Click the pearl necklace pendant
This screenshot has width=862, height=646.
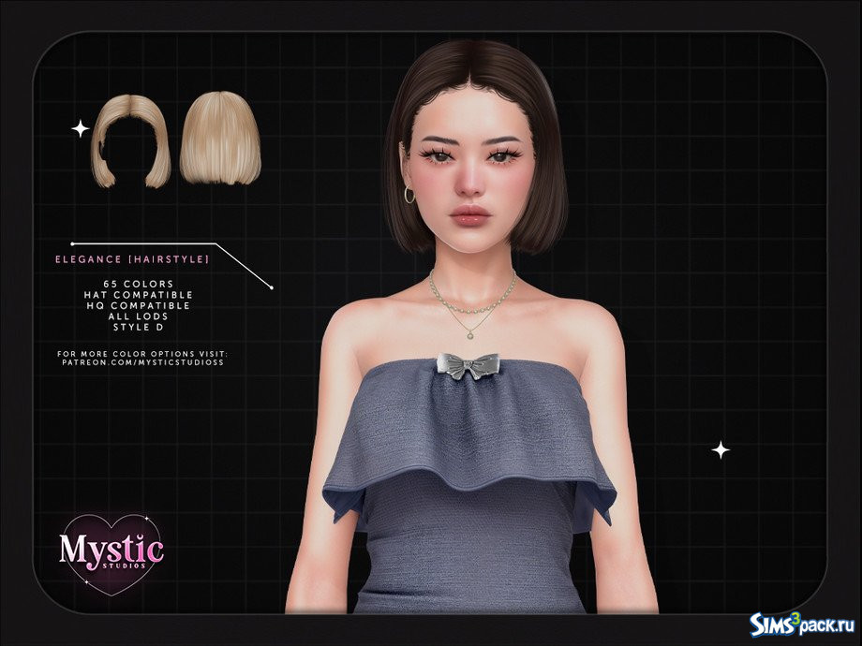click(470, 334)
